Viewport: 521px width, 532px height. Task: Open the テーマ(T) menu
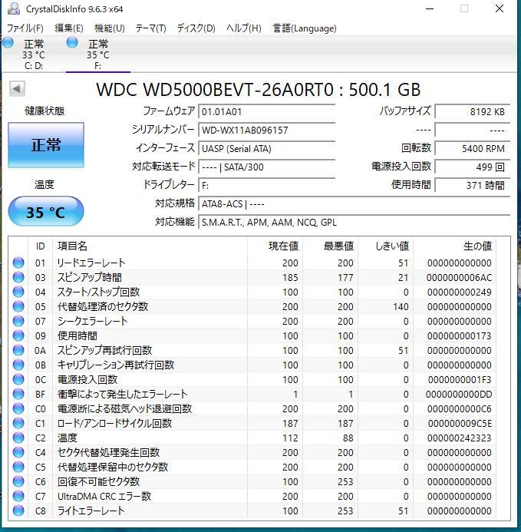(150, 28)
